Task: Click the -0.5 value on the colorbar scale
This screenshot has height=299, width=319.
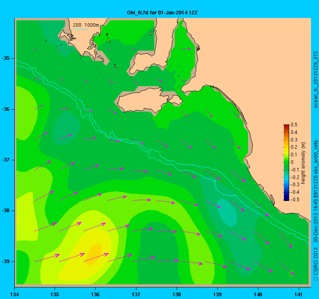Action: point(295,200)
